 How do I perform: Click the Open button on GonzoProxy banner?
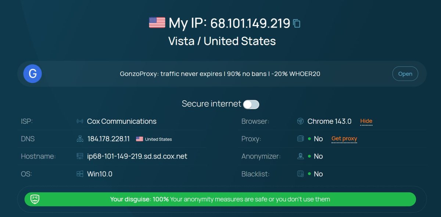(x=405, y=73)
